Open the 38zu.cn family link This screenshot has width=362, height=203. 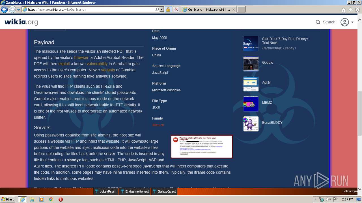click(158, 125)
